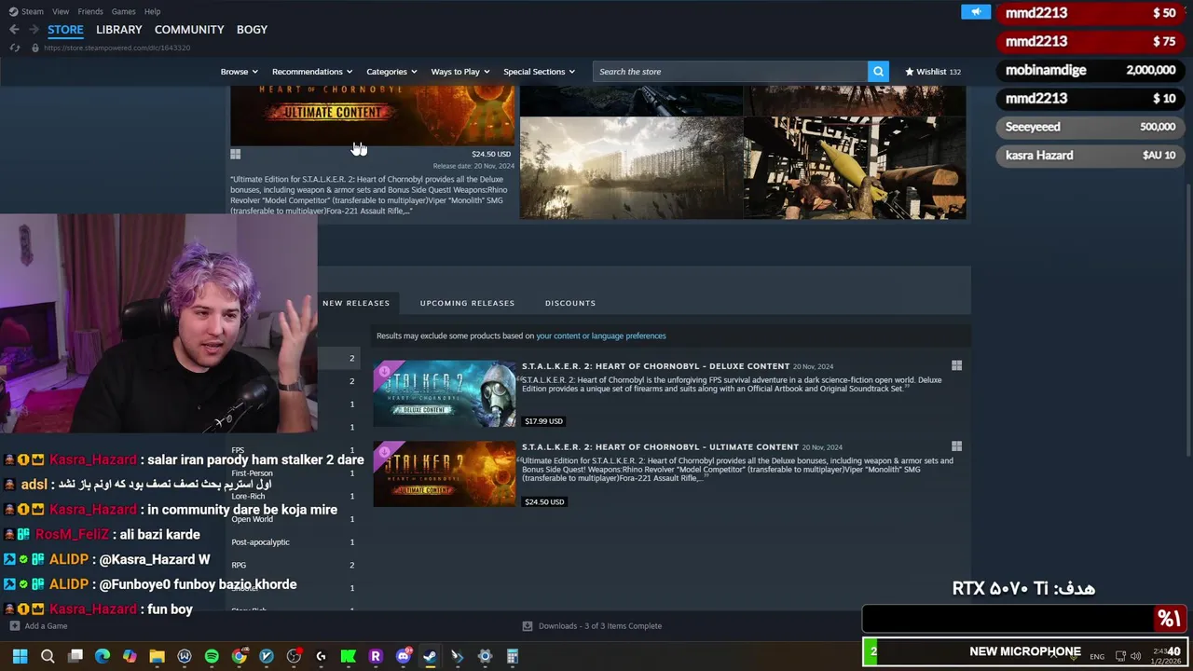Open Spotify from the taskbar
The height and width of the screenshot is (671, 1193).
pyautogui.click(x=212, y=656)
